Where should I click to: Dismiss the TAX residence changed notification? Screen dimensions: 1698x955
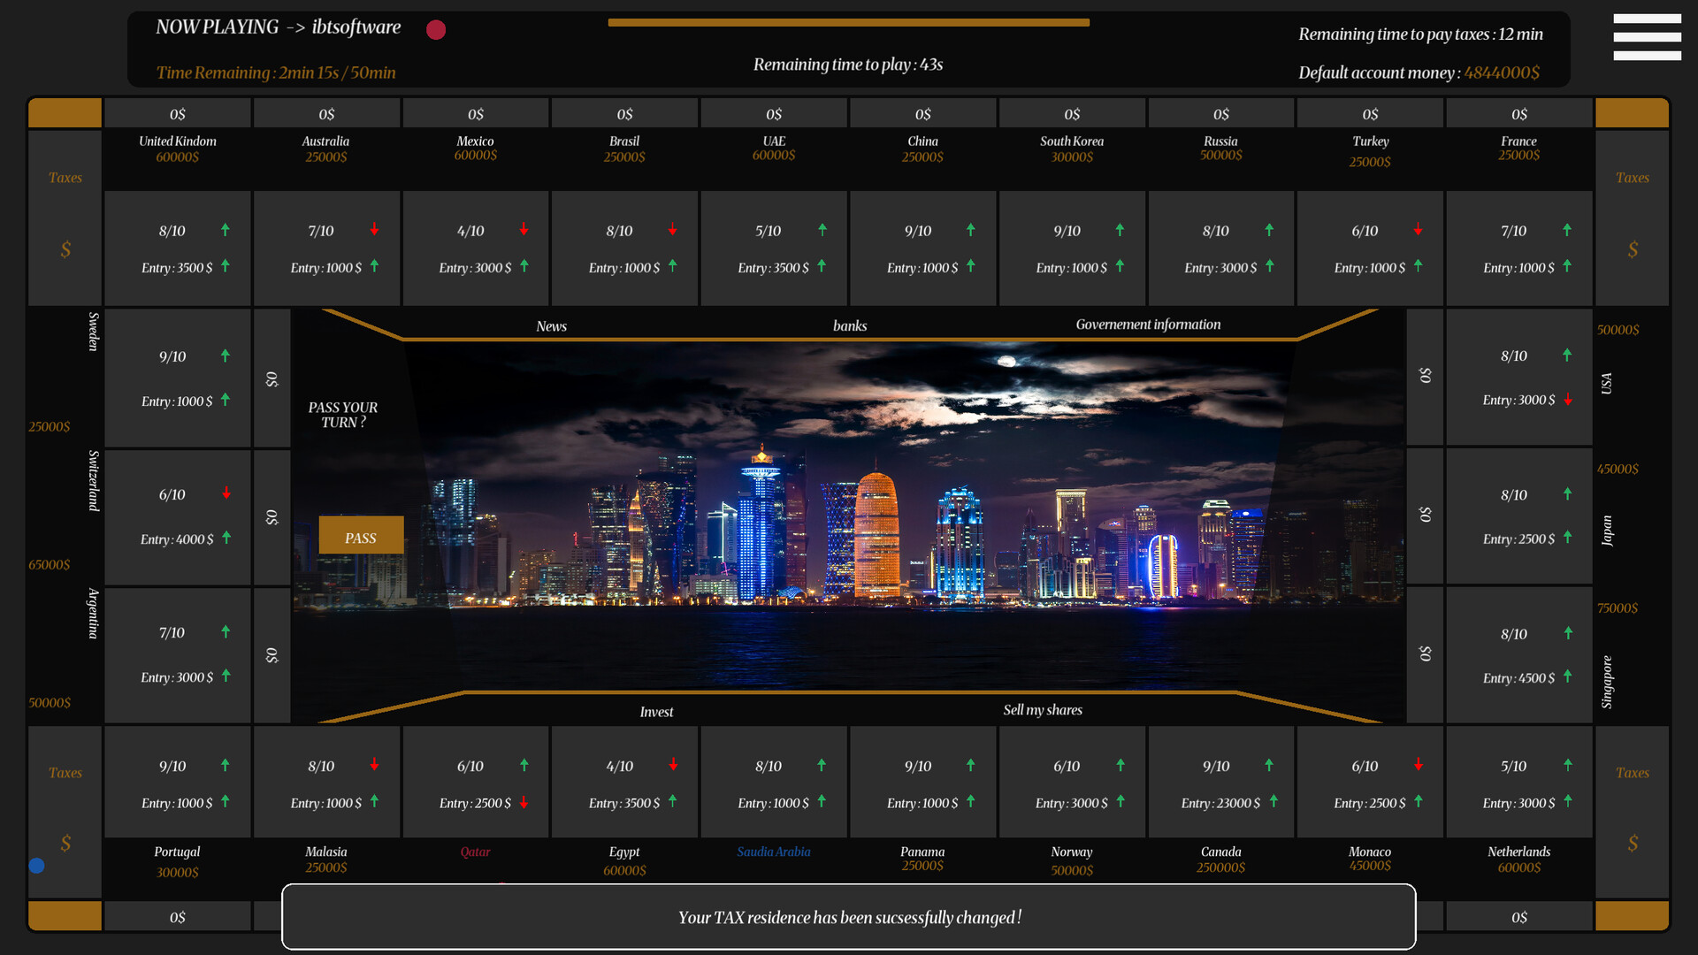(848, 917)
